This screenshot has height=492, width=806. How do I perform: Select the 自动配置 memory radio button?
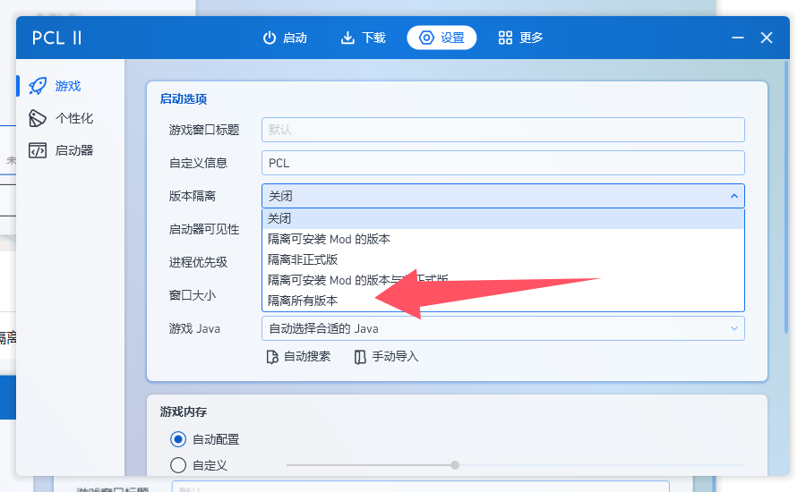point(177,439)
